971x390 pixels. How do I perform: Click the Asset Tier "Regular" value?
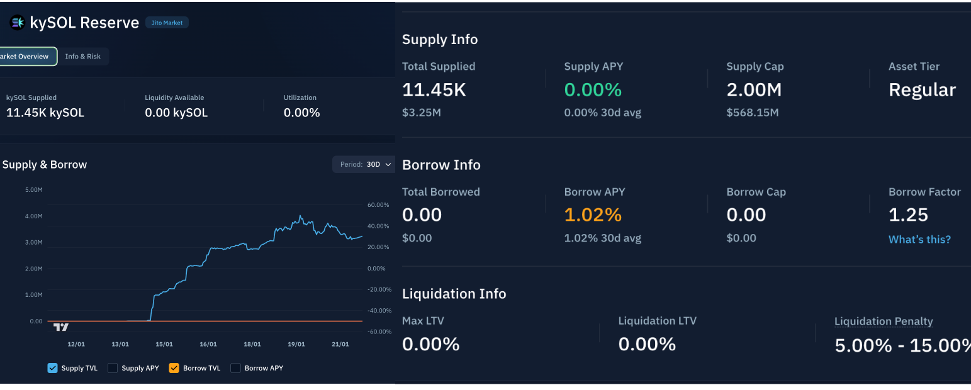coord(922,90)
